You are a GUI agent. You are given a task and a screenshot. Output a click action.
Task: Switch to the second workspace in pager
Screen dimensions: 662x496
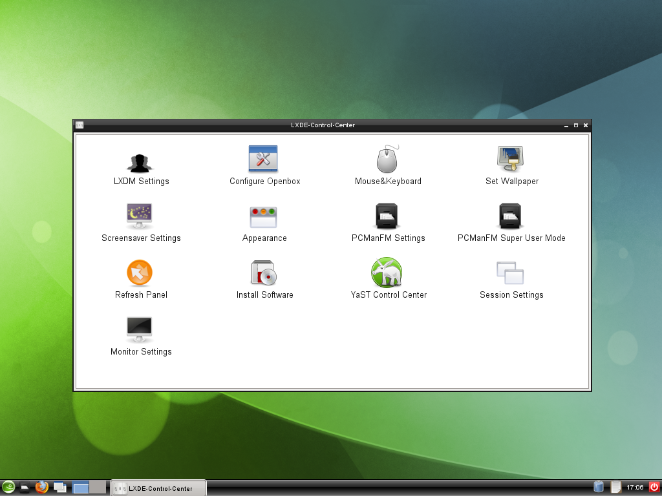(98, 488)
